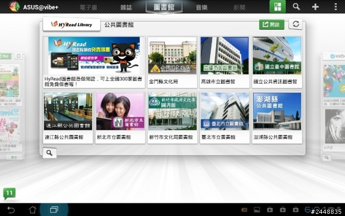Click the 金門縣文化局 caption
The height and width of the screenshot is (216, 345).
[163, 82]
